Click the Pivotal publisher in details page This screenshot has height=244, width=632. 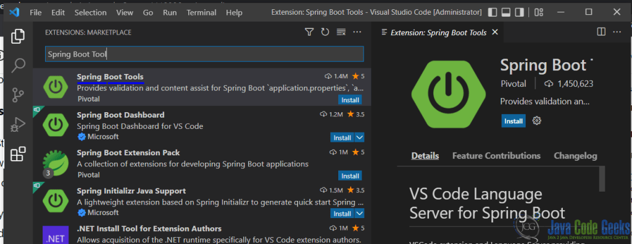(x=513, y=84)
